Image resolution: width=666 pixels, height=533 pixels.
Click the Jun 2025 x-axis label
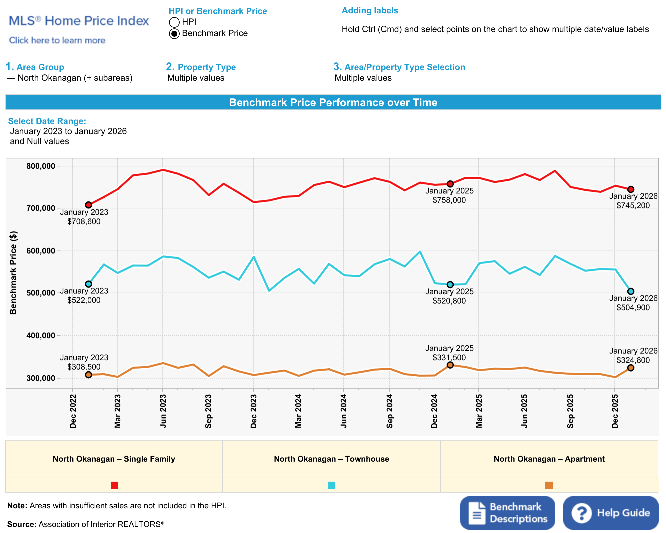click(x=524, y=411)
